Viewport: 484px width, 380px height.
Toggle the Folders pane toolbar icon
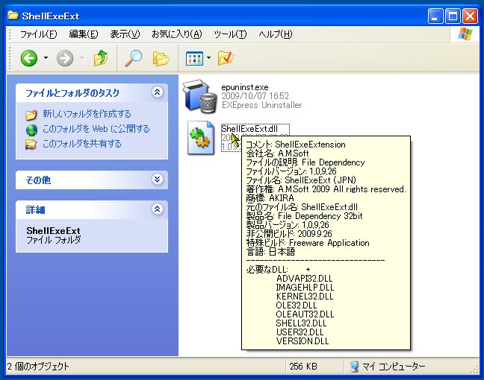click(161, 58)
